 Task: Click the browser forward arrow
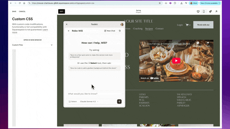click(15, 3)
